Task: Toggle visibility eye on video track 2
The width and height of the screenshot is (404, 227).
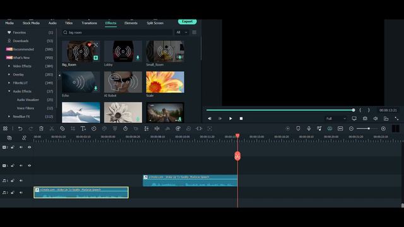Action: coord(30,147)
